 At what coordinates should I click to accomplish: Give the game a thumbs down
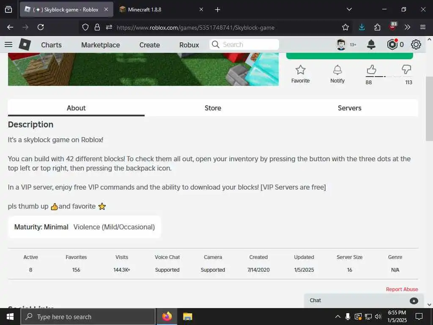pyautogui.click(x=406, y=69)
